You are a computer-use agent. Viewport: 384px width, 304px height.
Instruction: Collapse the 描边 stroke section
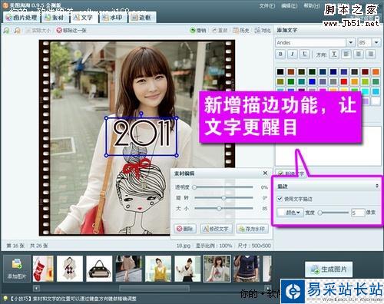pos(376,186)
